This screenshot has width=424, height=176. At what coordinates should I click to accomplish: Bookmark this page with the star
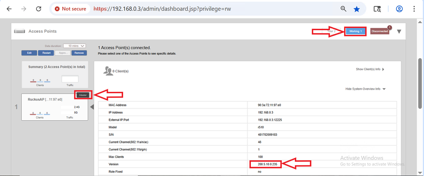(x=357, y=9)
